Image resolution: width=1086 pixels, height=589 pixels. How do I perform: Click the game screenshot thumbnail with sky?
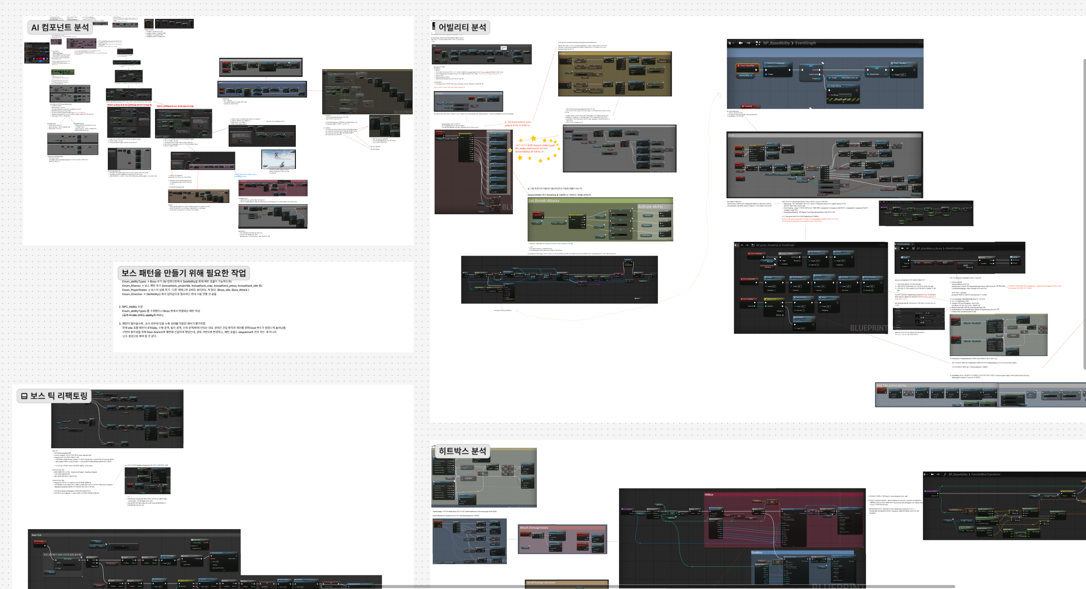(278, 159)
